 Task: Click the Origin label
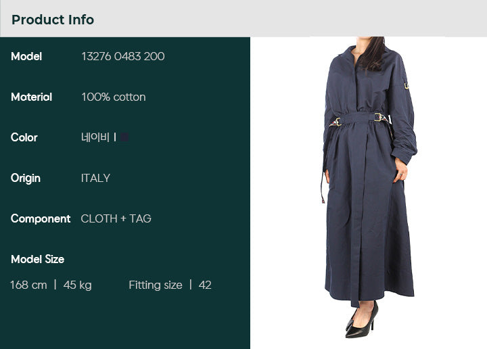tap(26, 179)
